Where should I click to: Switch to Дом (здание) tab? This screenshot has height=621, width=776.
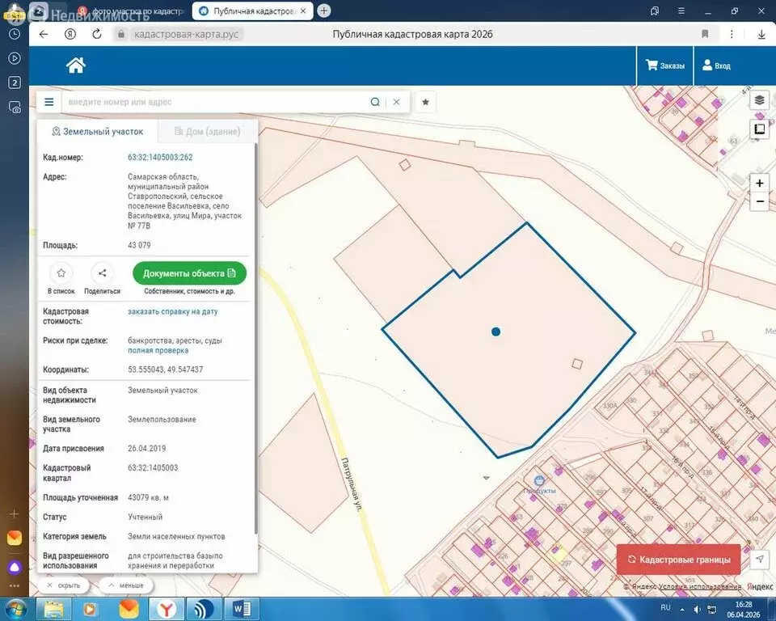204,131
